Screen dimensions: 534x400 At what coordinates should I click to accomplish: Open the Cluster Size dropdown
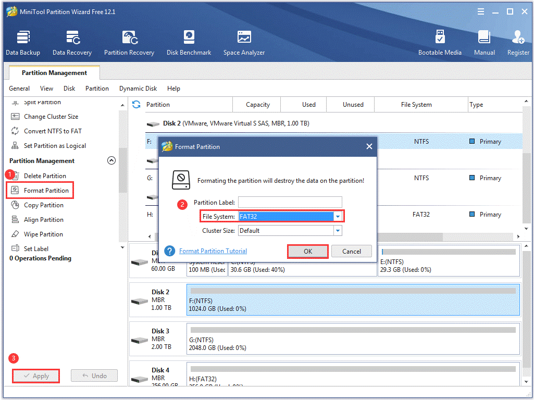point(338,231)
